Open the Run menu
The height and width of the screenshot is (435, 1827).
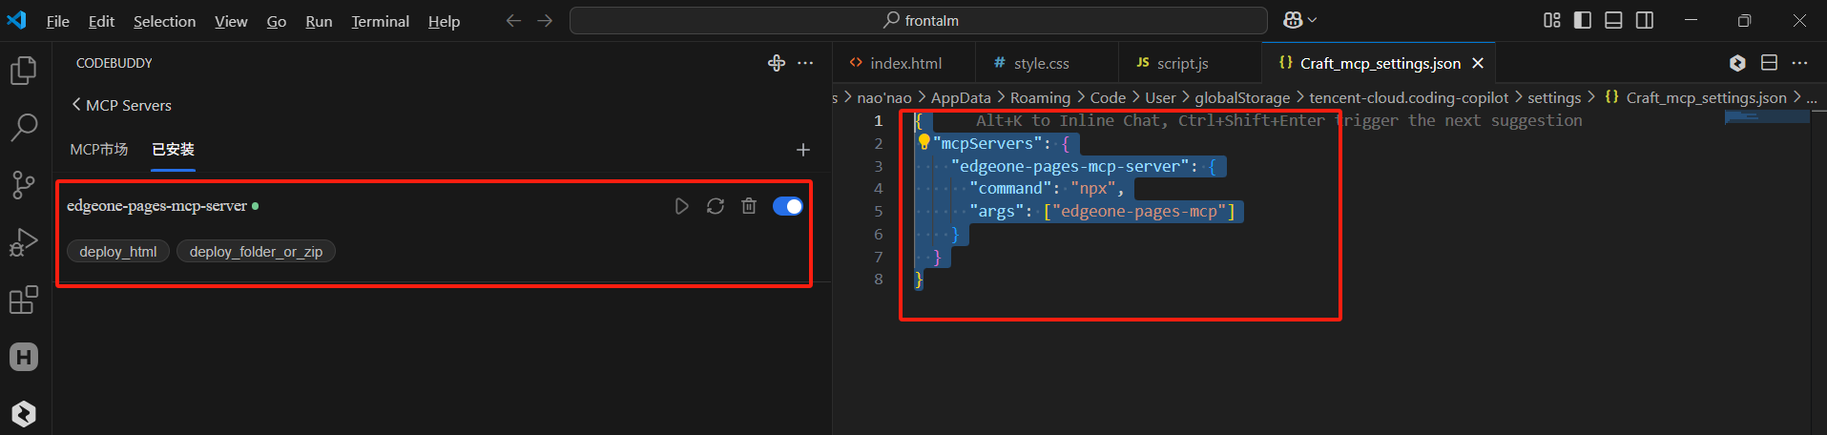click(319, 21)
